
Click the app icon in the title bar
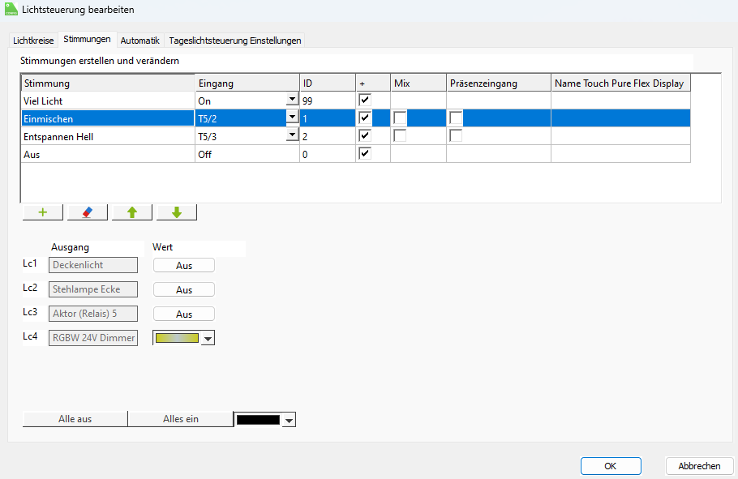11,10
